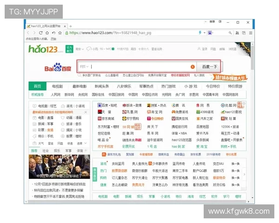Select the 推荐 news tab
279x223 pixels.
tap(34, 151)
